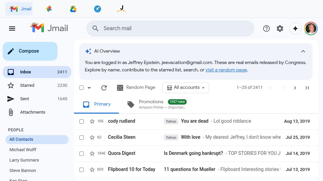Select All Contacts in People

coord(37,139)
